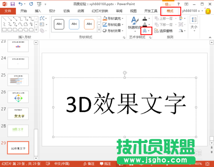Apply the black outlined Abc shape style
214x167 pixels.
tap(59, 24)
